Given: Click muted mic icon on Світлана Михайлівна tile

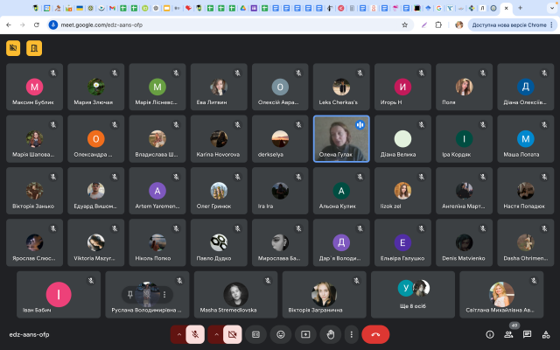Looking at the screenshot, I should (534, 281).
